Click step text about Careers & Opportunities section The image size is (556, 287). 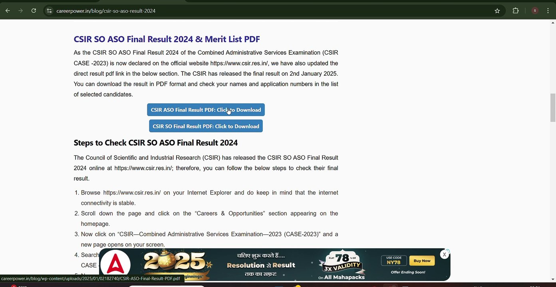coord(209,218)
